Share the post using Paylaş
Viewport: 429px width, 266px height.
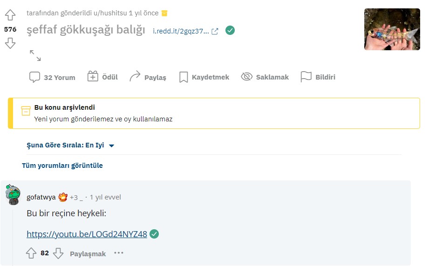[x=148, y=77]
